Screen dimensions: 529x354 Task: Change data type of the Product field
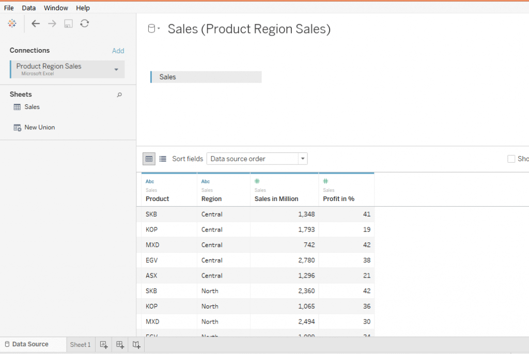point(150,181)
